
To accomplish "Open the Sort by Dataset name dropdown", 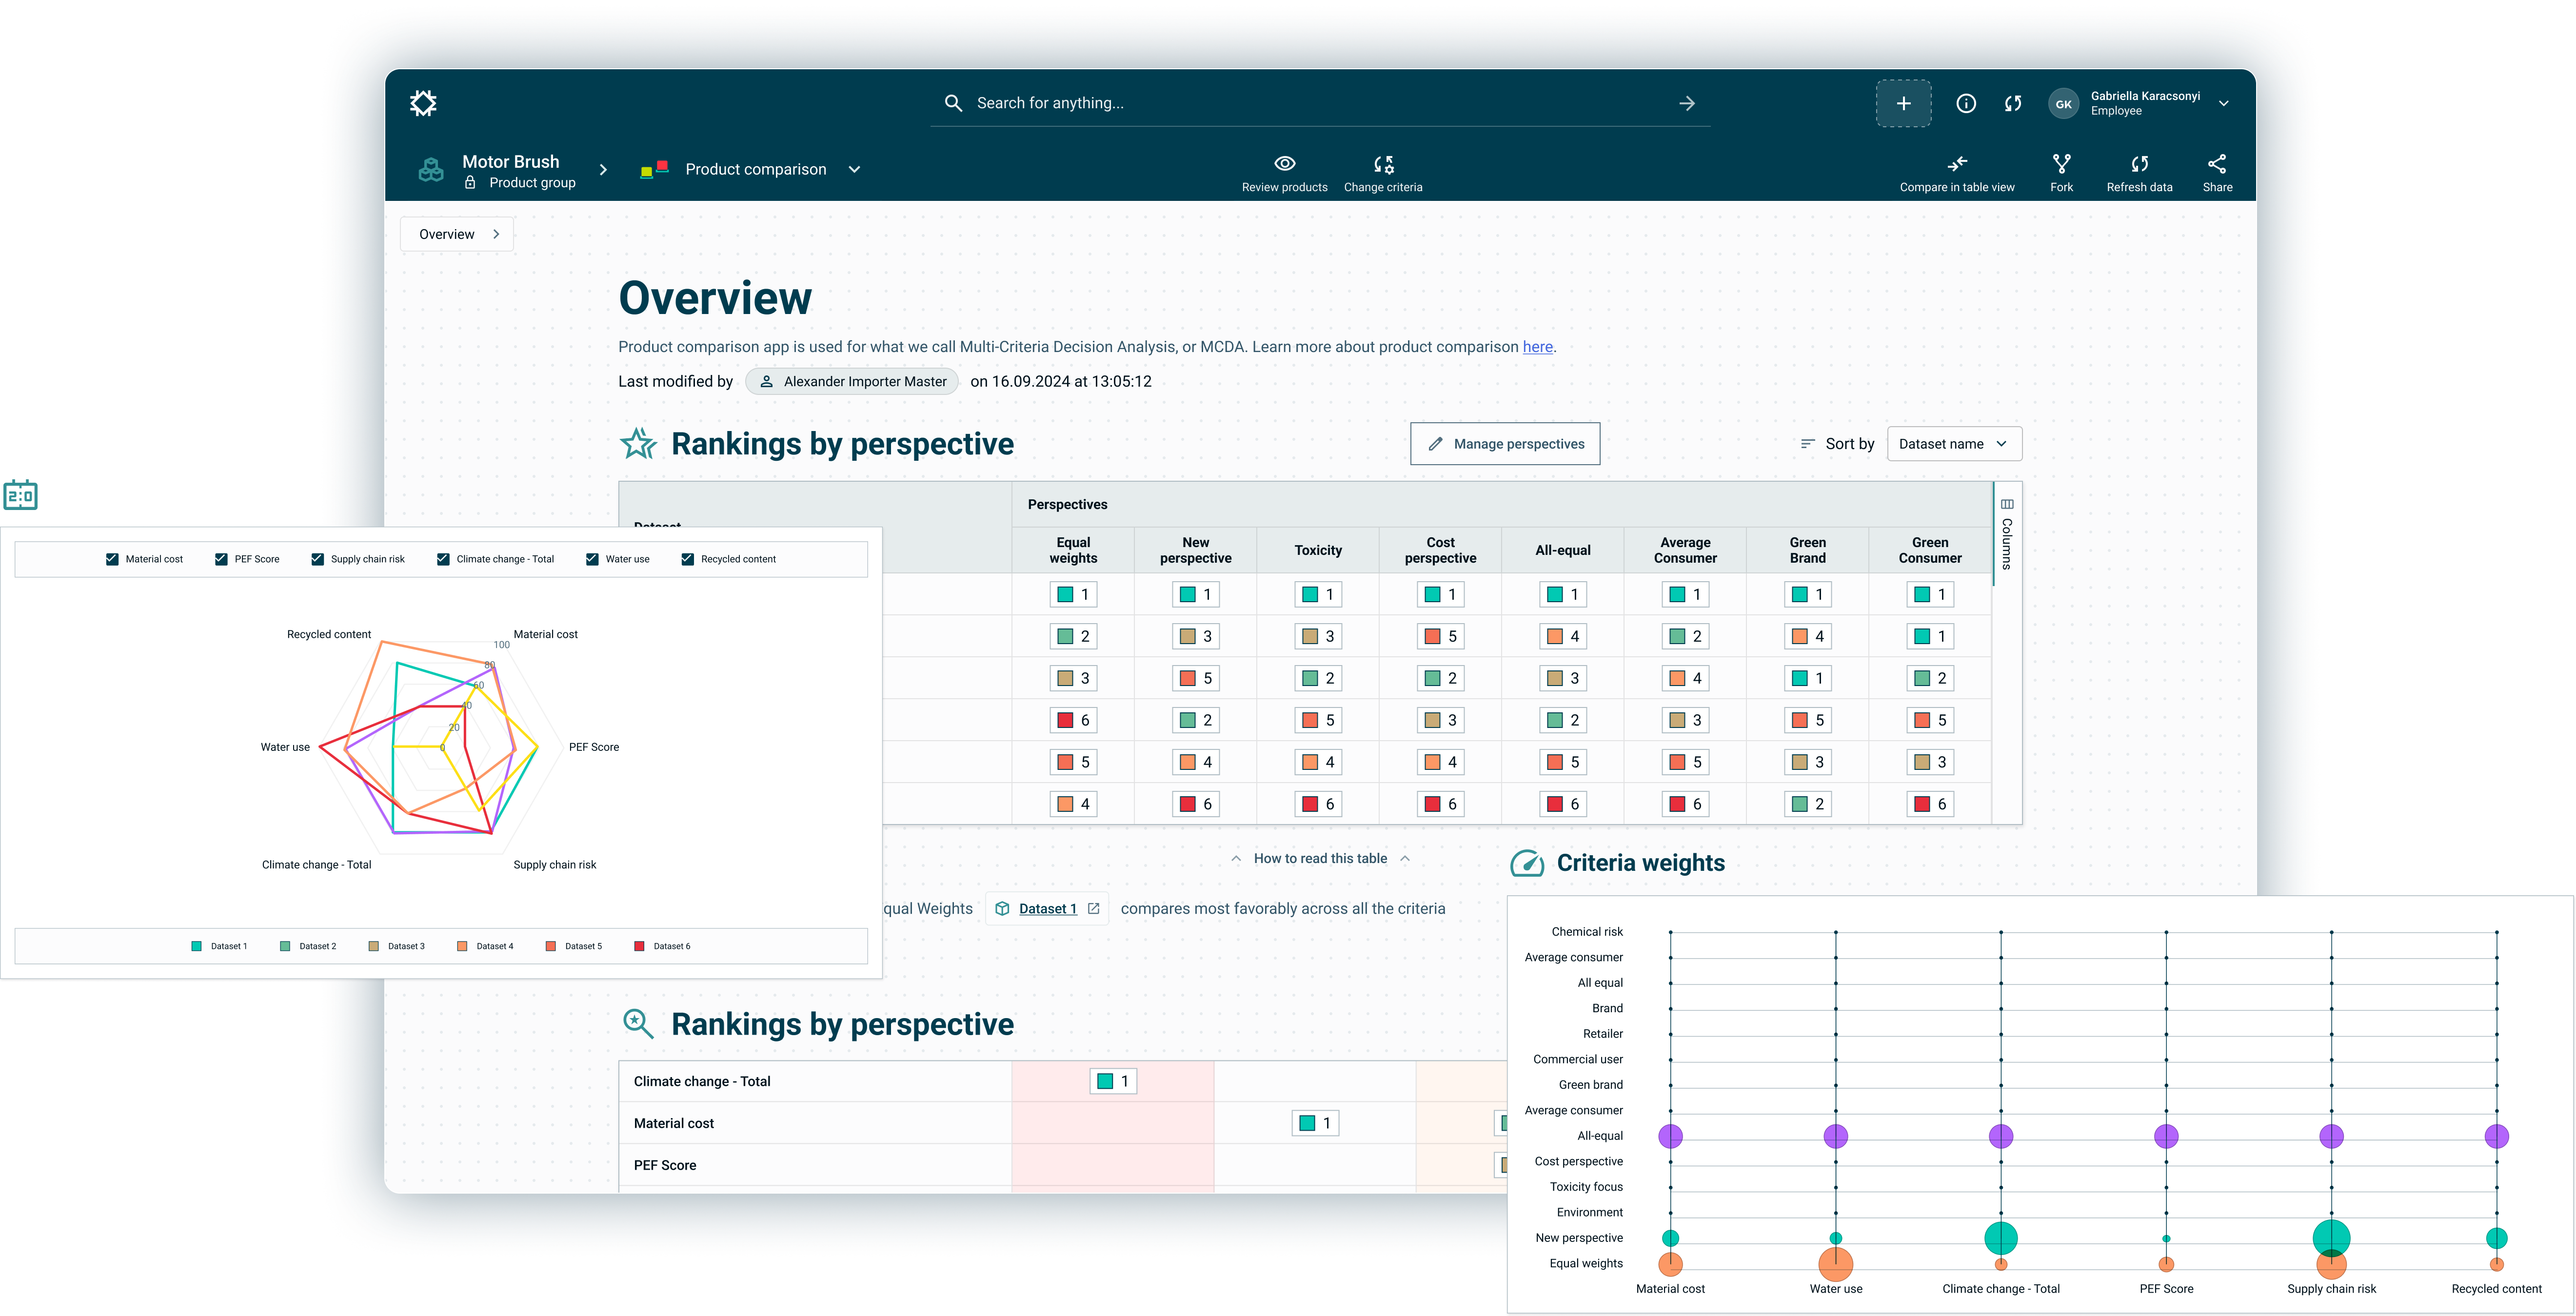I will [1954, 444].
